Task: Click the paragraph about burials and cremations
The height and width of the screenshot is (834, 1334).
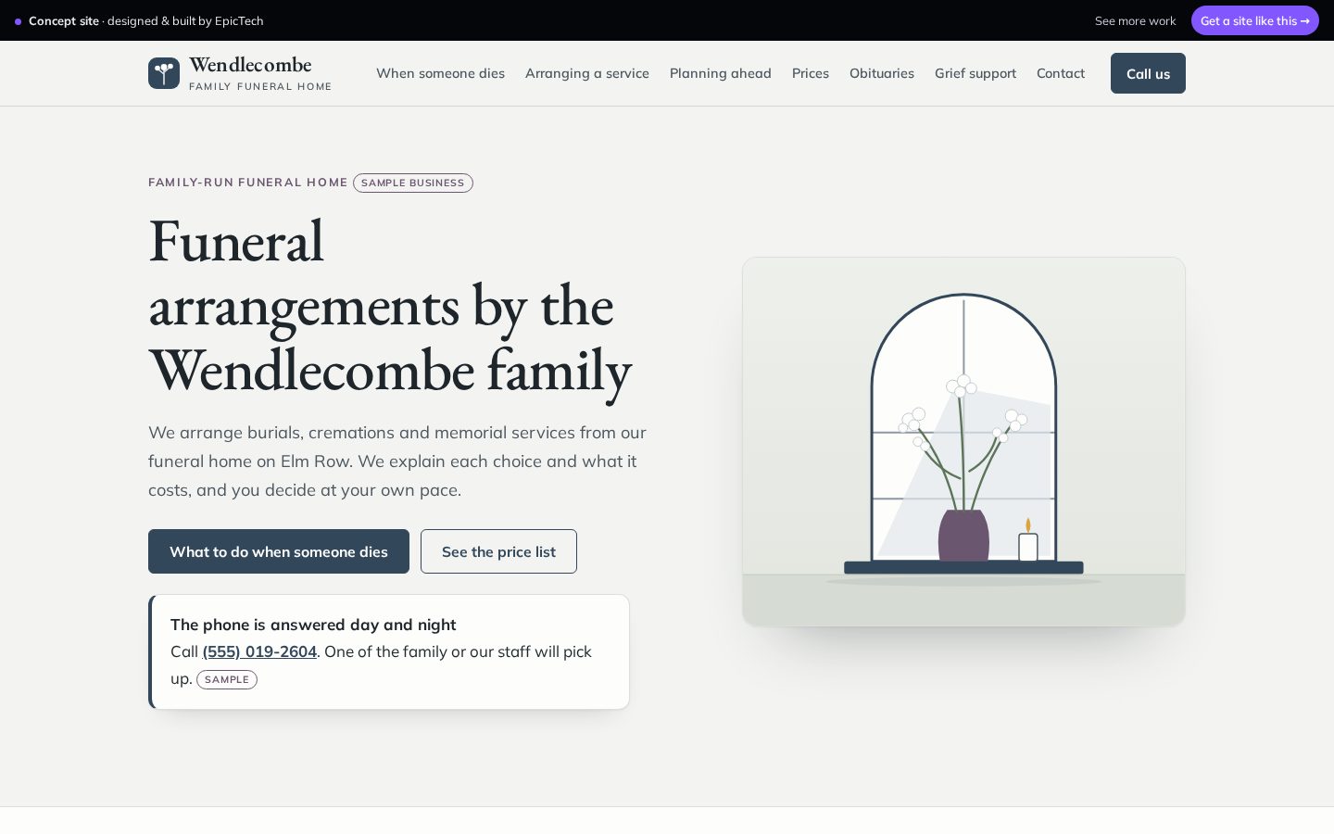Action: [398, 461]
